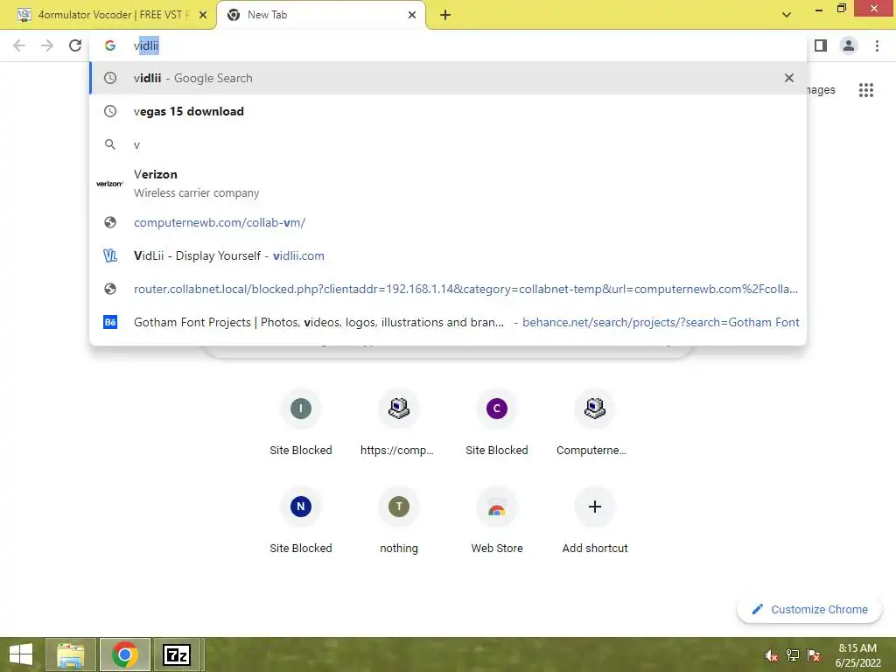Click Customize Chrome button
The image size is (896, 672).
tap(809, 609)
